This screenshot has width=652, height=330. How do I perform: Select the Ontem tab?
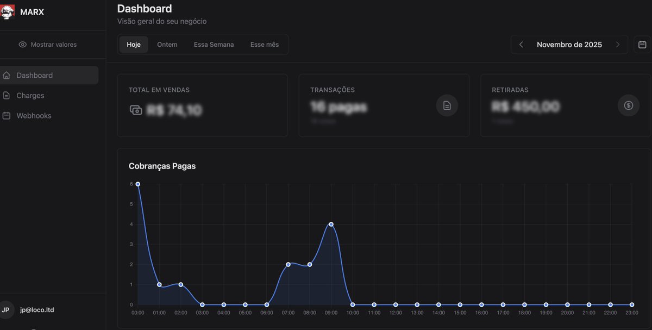pos(167,45)
